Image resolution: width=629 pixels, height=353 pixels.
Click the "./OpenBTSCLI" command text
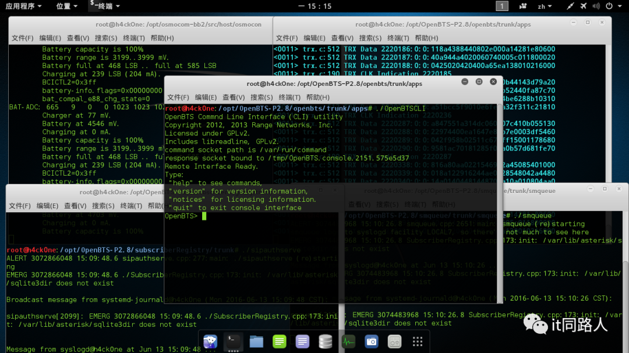(402, 109)
